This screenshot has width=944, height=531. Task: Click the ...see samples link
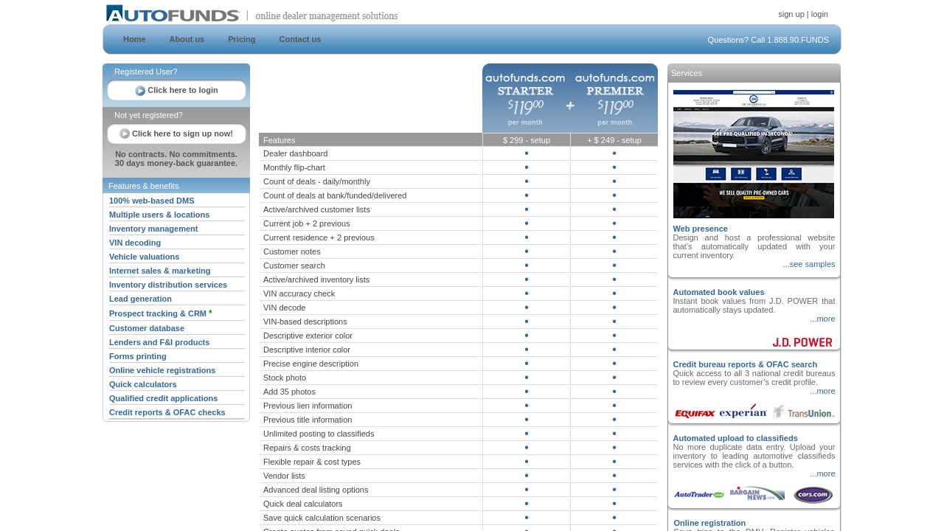pyautogui.click(x=809, y=264)
